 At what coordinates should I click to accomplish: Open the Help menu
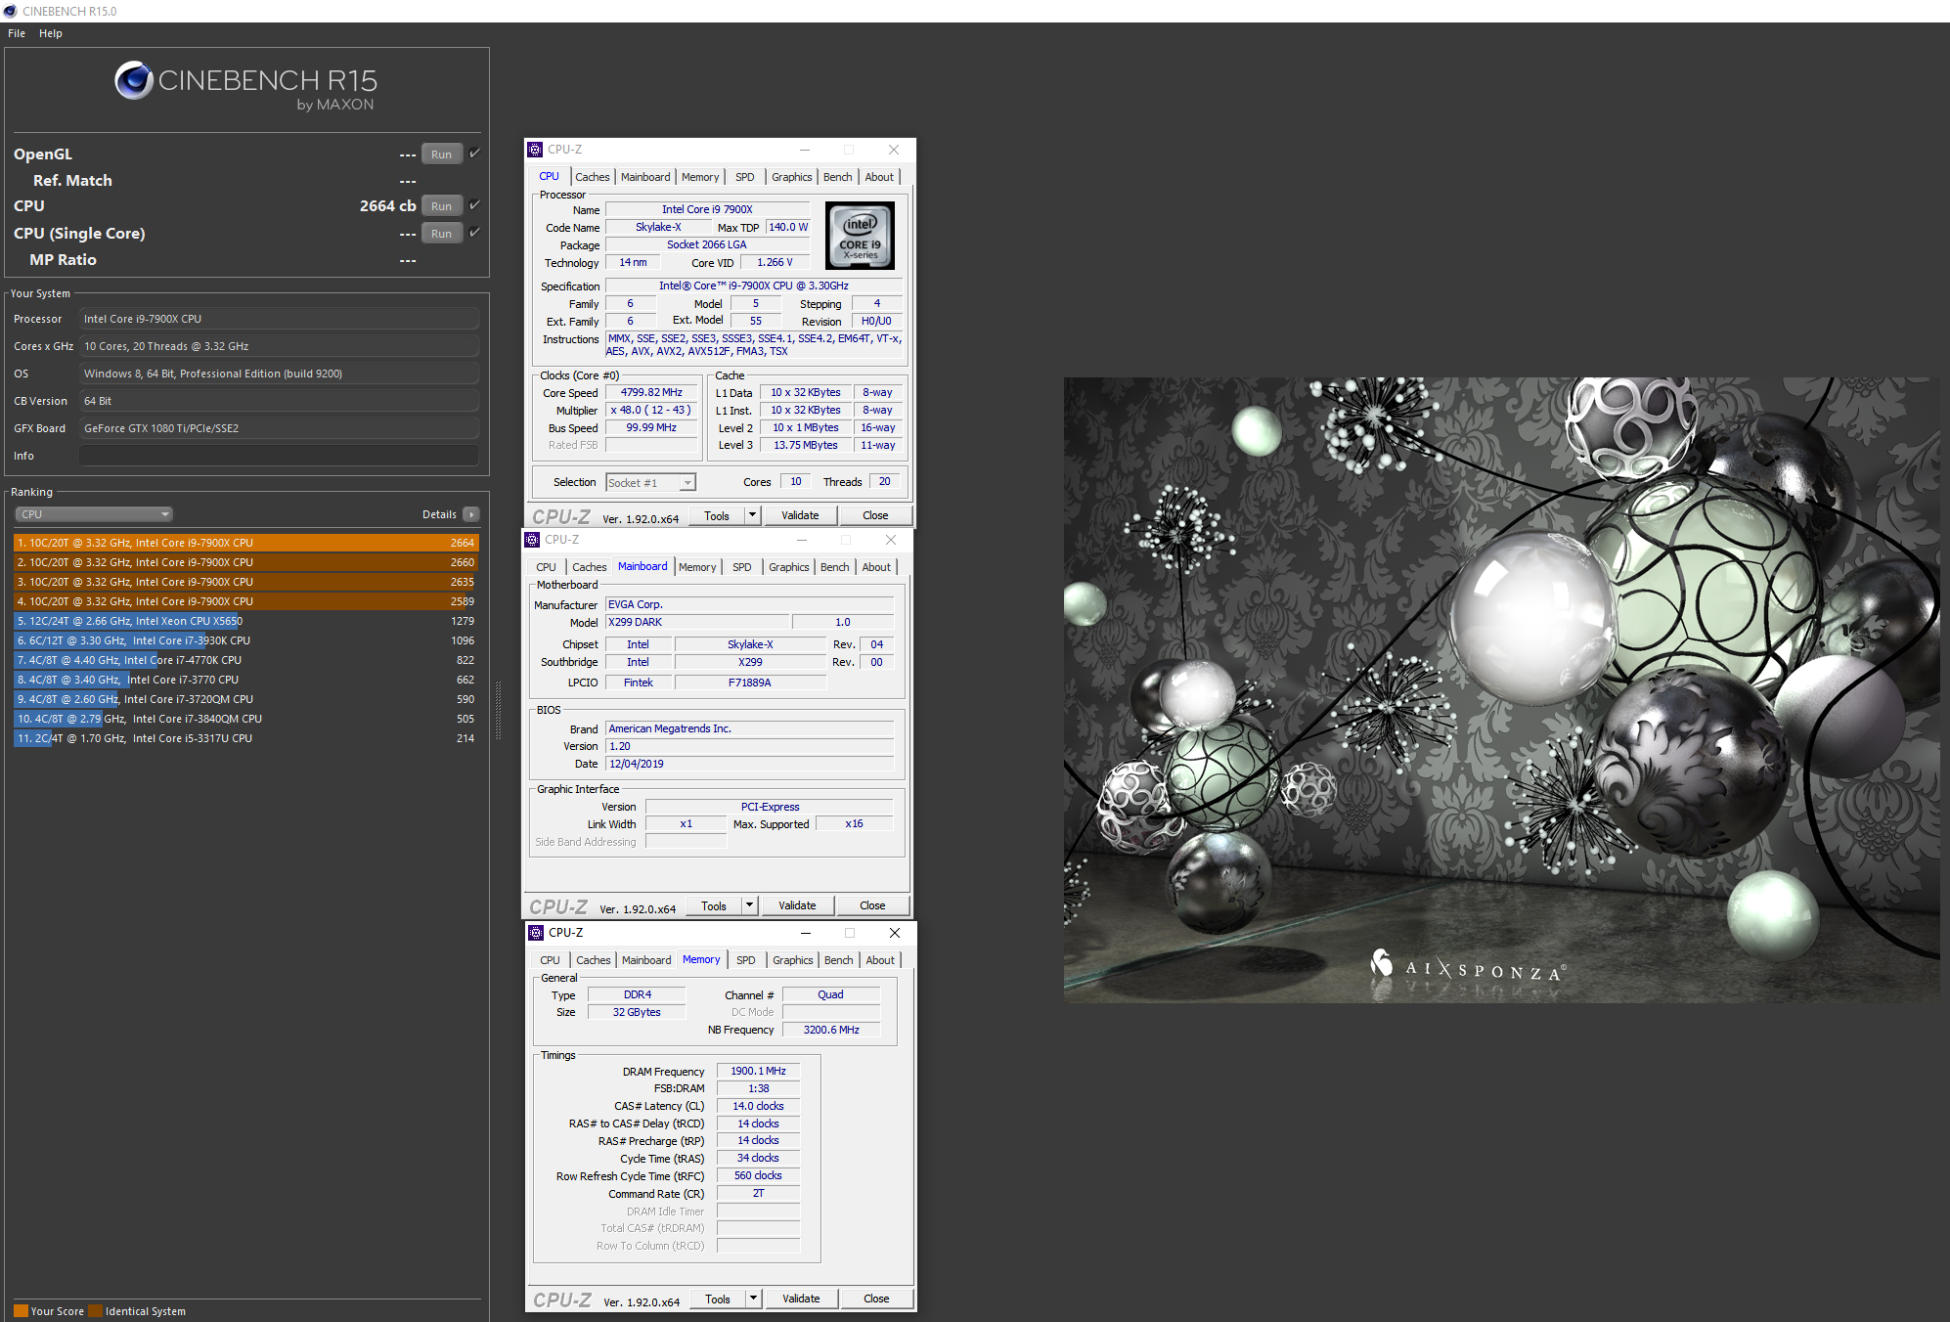click(x=51, y=33)
